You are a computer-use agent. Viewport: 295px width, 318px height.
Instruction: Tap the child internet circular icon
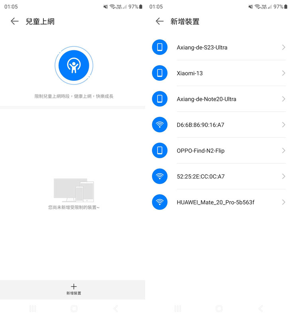(74, 65)
